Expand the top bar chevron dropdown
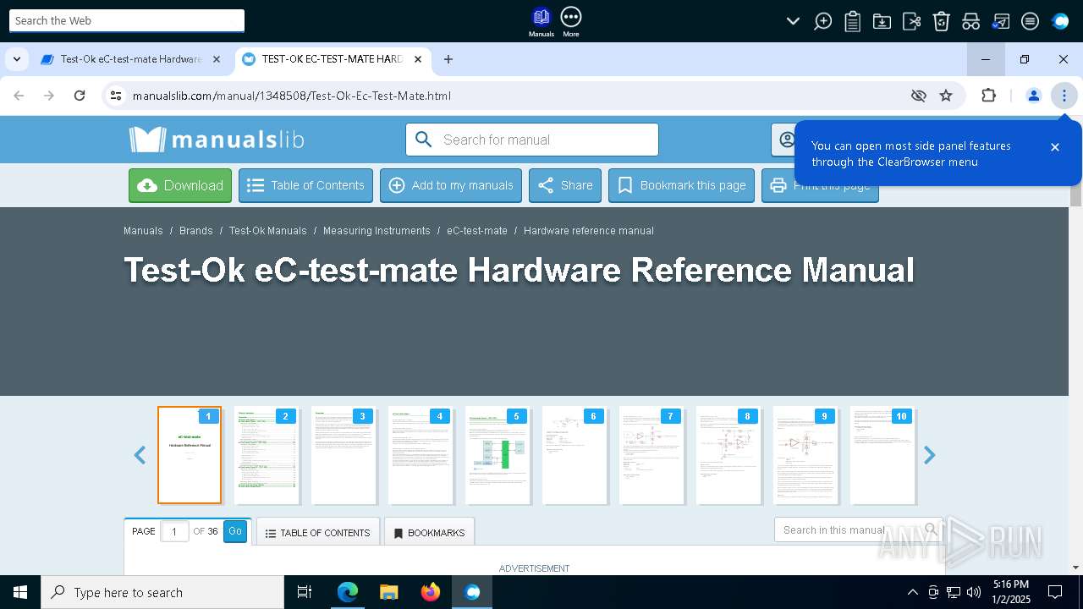The image size is (1083, 609). [793, 21]
